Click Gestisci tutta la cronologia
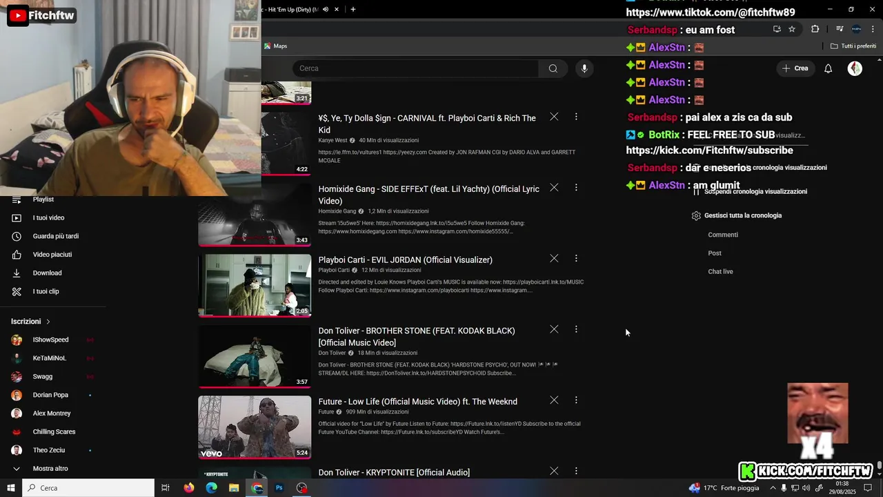This screenshot has width=883, height=497. point(736,215)
